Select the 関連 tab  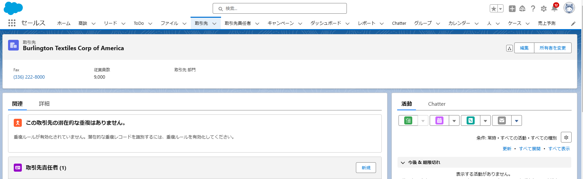[x=17, y=104]
